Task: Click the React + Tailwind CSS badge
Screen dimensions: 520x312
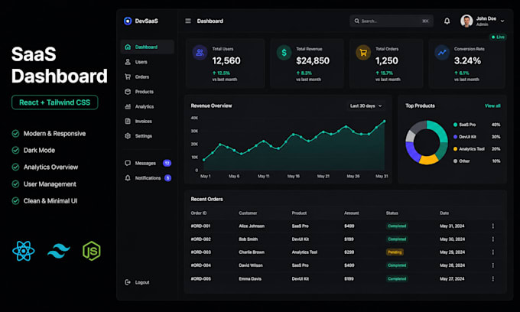Action: [55, 102]
